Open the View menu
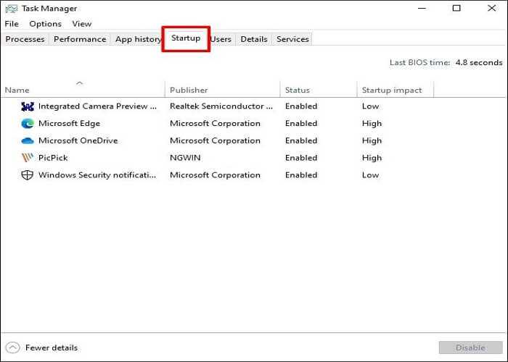Screen dimensions: 508x362 pyautogui.click(x=81, y=24)
